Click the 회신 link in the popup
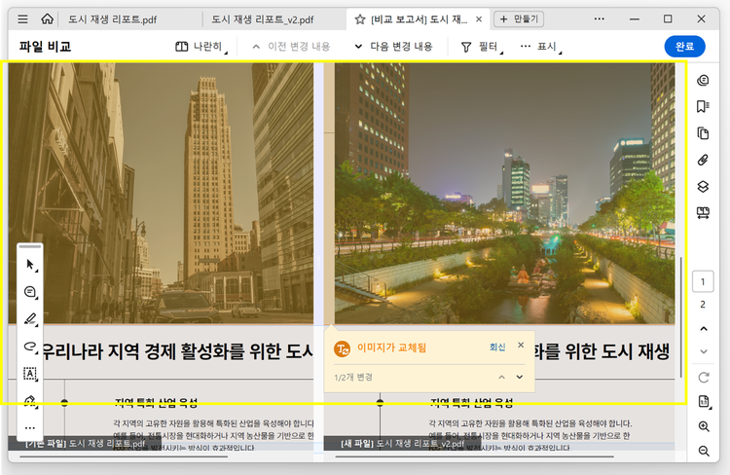Viewport: 730px width, 475px height. pos(497,347)
